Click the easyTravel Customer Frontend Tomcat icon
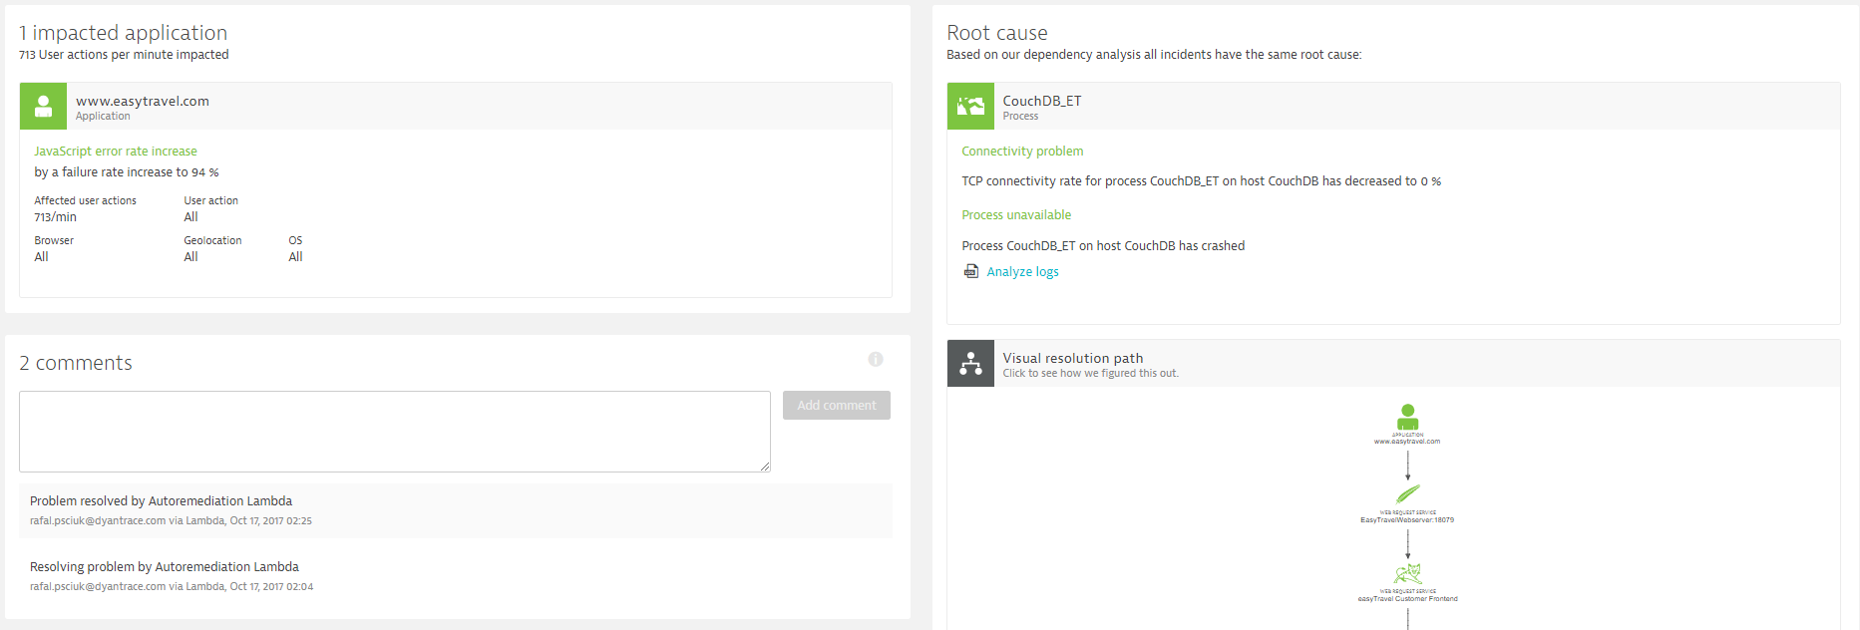 tap(1407, 573)
